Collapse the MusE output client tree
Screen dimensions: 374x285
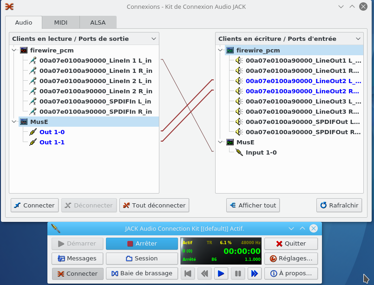pyautogui.click(x=14, y=122)
